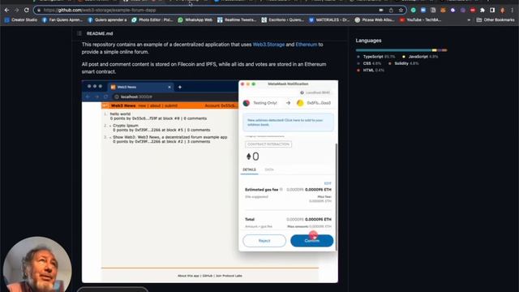Open the red extension icon in the toolbar
The height and width of the screenshot is (292, 519).
coord(473,11)
